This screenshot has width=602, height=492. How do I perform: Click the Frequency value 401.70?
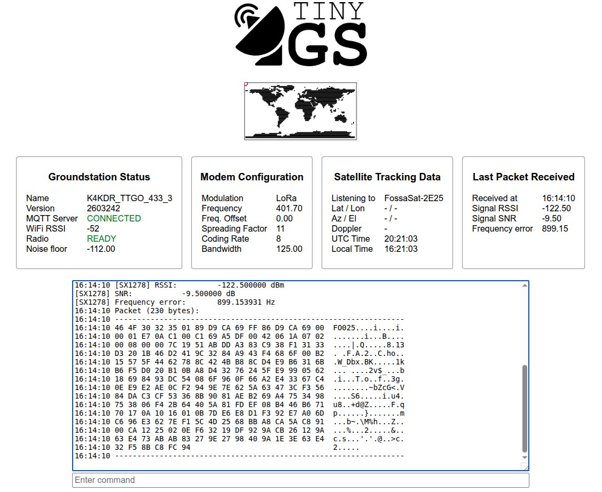289,208
